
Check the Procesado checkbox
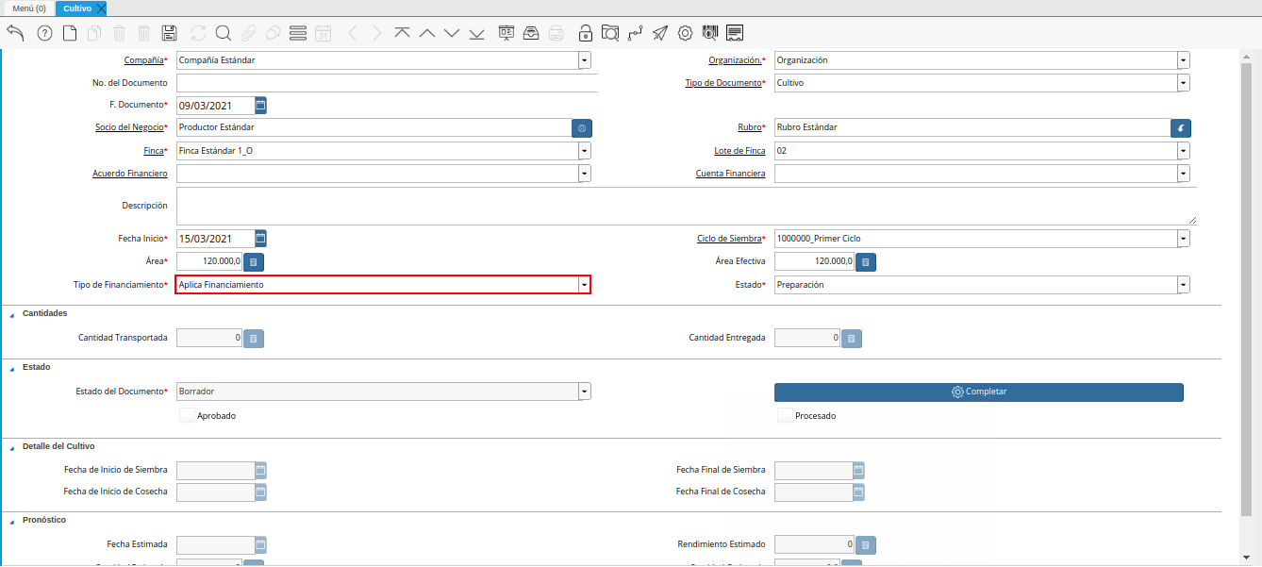click(x=785, y=415)
